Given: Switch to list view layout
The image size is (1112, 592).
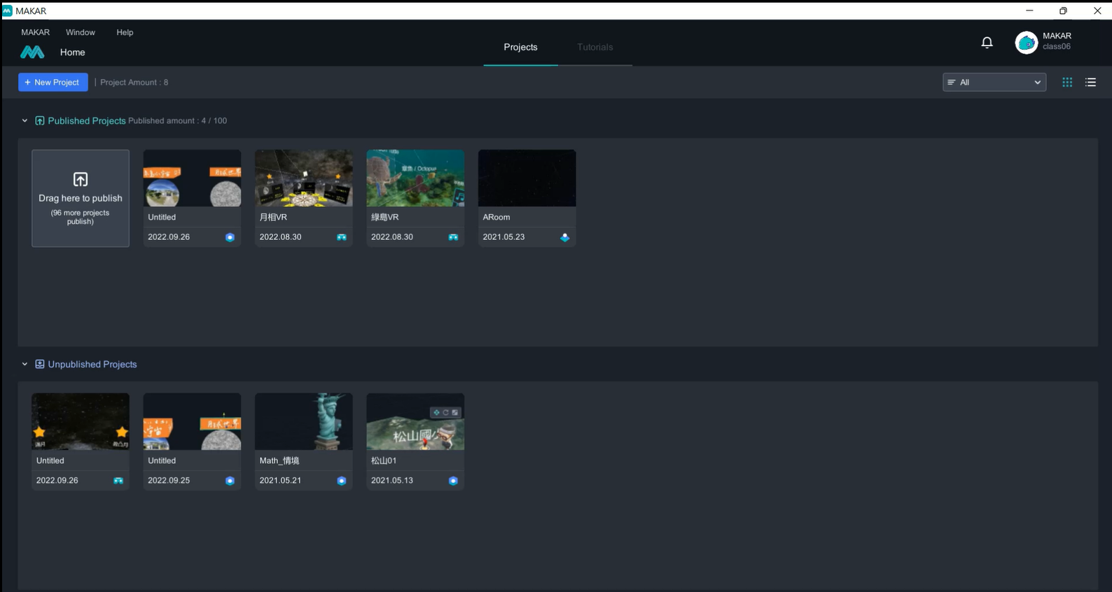Looking at the screenshot, I should (1090, 83).
